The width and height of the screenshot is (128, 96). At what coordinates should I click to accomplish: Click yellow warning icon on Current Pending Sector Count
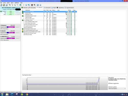click(x=23, y=30)
